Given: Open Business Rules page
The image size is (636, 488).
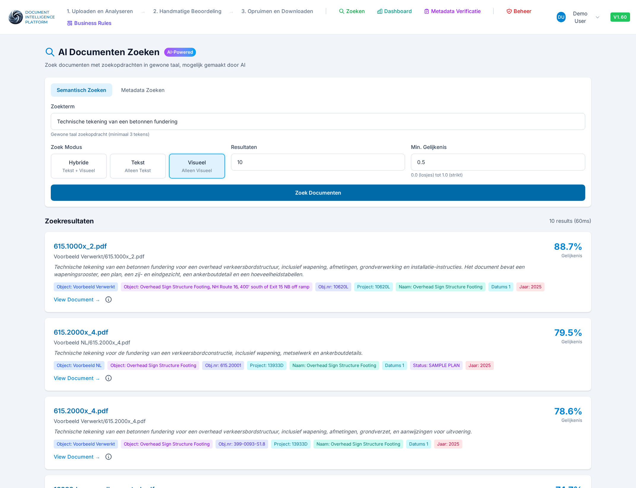Looking at the screenshot, I should click(x=89, y=23).
